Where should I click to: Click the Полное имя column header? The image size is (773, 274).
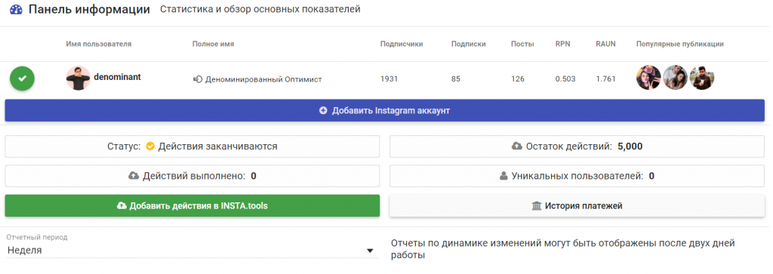coord(213,44)
